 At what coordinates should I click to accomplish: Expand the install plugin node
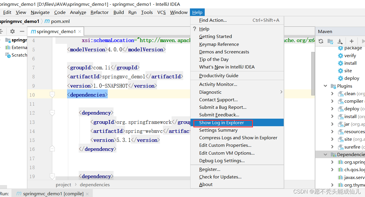click(332, 116)
